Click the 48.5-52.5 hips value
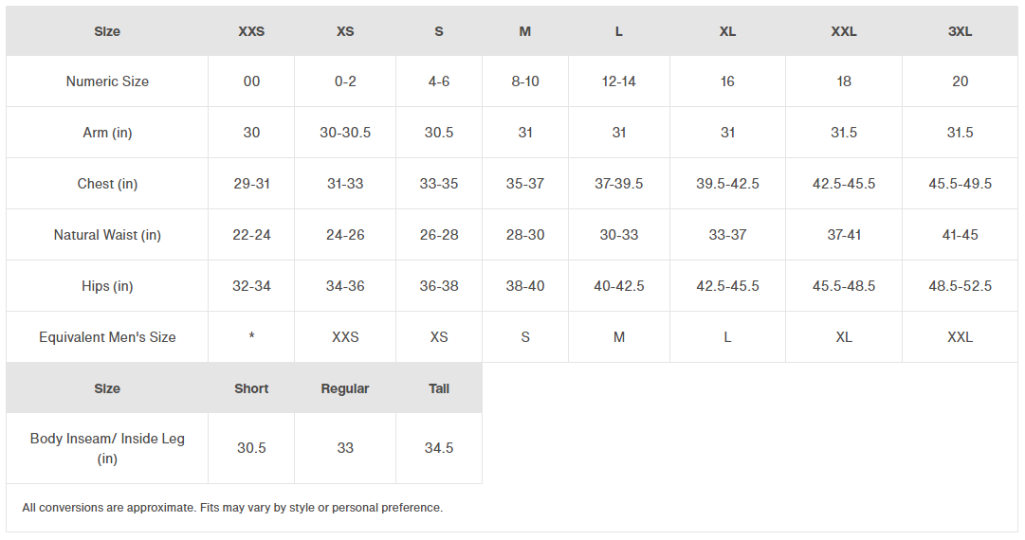Screen dimensions: 1025x540 click(x=960, y=286)
